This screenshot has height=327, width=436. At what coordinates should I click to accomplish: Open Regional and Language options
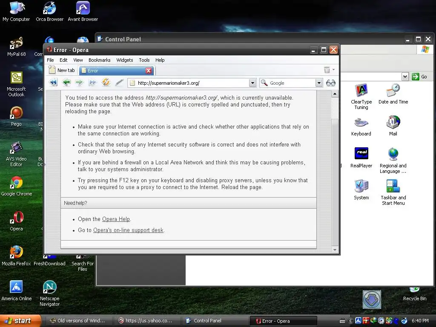(x=393, y=161)
